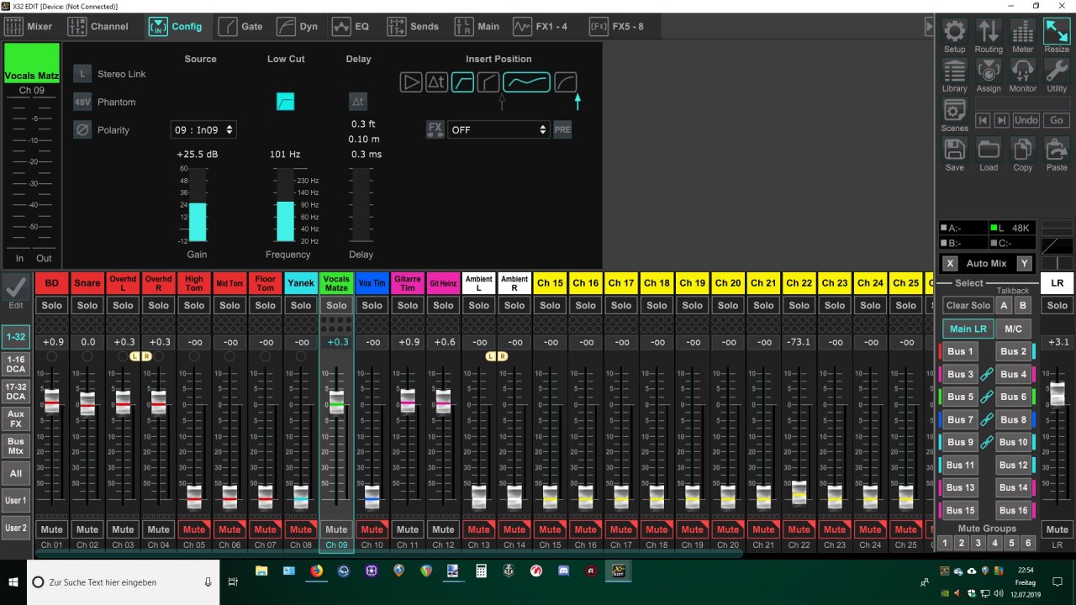Mute channel Ch 01 BD

pyautogui.click(x=52, y=529)
